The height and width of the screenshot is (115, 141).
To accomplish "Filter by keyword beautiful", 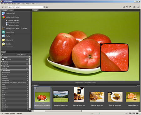I will point(15,93).
